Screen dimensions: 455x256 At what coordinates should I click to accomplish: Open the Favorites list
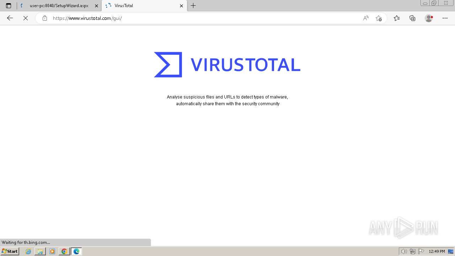pyautogui.click(x=397, y=18)
